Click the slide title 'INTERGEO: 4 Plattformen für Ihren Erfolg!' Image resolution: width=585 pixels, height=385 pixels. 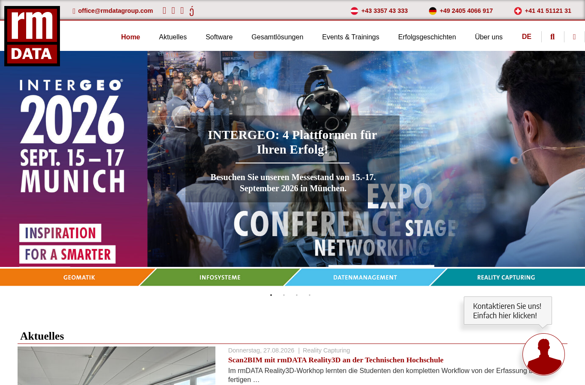pos(292,142)
